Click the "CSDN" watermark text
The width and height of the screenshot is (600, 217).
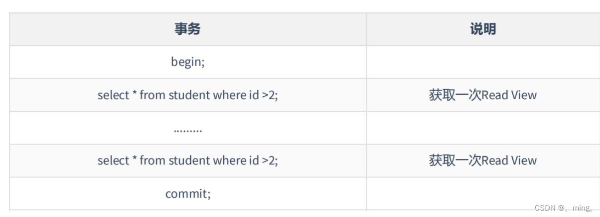click(x=545, y=208)
